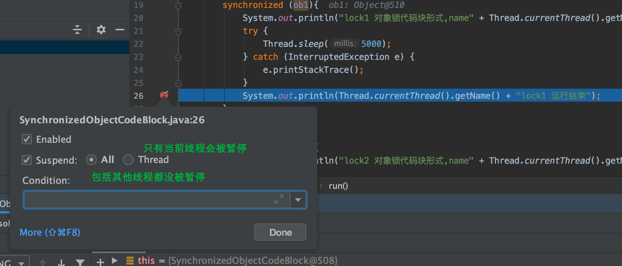Click the 'SynchronizedObjectCodeBlock.java:26' popup title
This screenshot has height=266, width=622.
pos(112,120)
